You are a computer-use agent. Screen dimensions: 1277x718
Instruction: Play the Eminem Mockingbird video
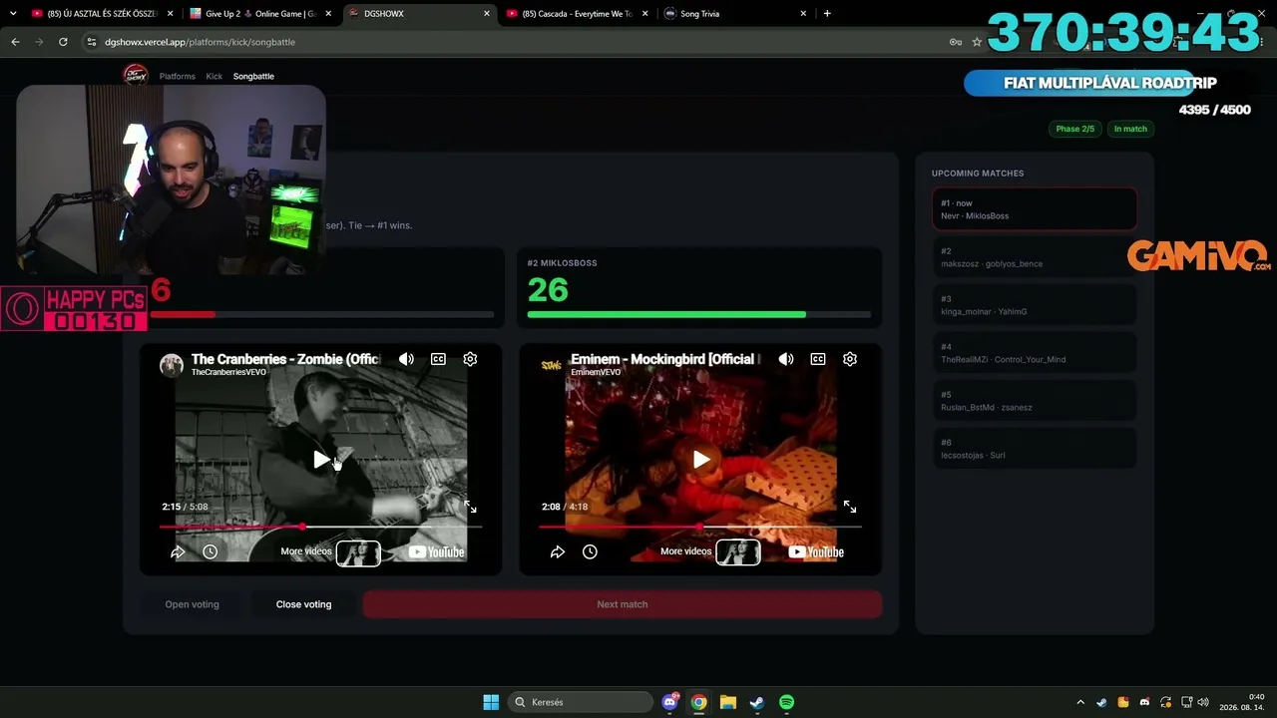pos(701,460)
